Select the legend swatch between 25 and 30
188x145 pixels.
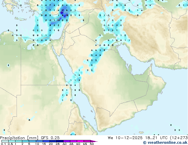point(60,141)
